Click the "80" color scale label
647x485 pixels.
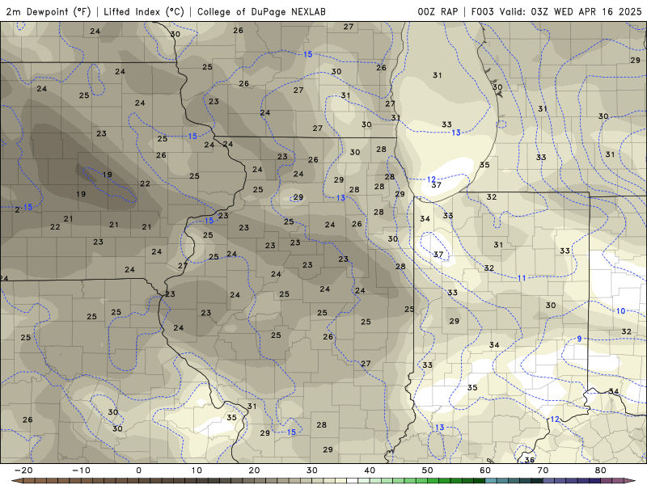click(x=601, y=470)
